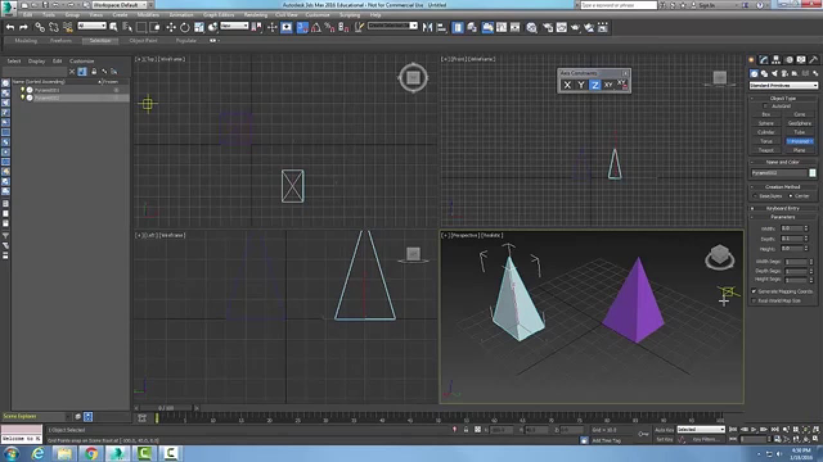
Task: Click the Sphere primitive button
Action: (766, 123)
